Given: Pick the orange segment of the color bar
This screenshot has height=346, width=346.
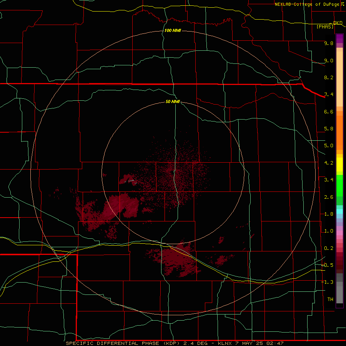Looking at the screenshot, I should coord(339,132).
